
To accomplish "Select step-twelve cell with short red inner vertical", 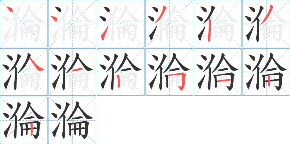I will tap(266, 72).
